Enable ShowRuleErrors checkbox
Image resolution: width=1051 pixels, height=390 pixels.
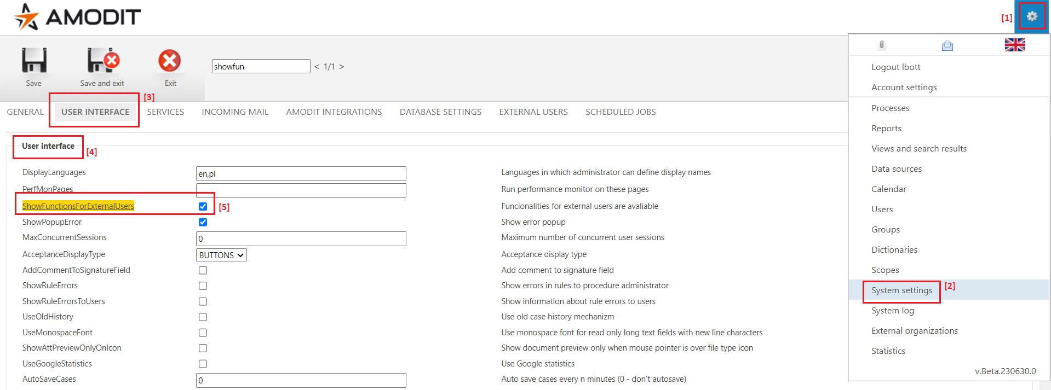(x=203, y=286)
